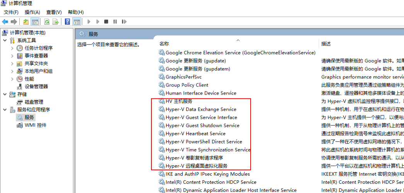Click gear icon of Google 更新服务 (gupdatem)

tap(161, 69)
